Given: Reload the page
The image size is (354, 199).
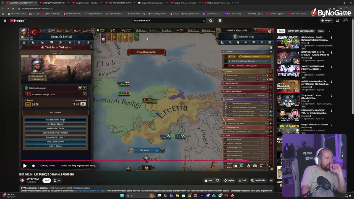Looking at the screenshot, I should (13, 9).
